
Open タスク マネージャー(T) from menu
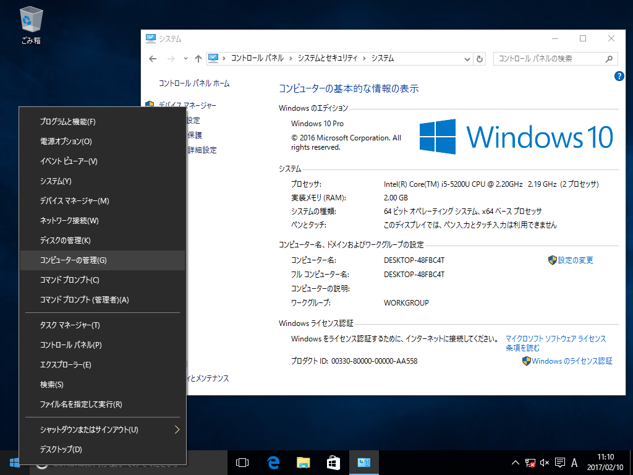(103, 325)
